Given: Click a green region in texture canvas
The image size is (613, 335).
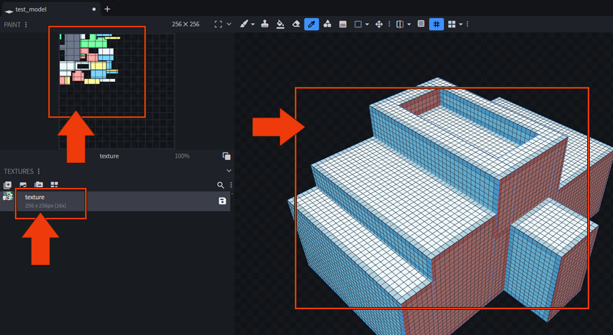Looking at the screenshot, I should [x=93, y=44].
